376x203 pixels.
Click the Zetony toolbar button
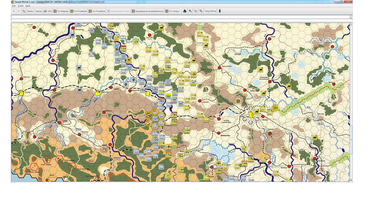pos(38,11)
